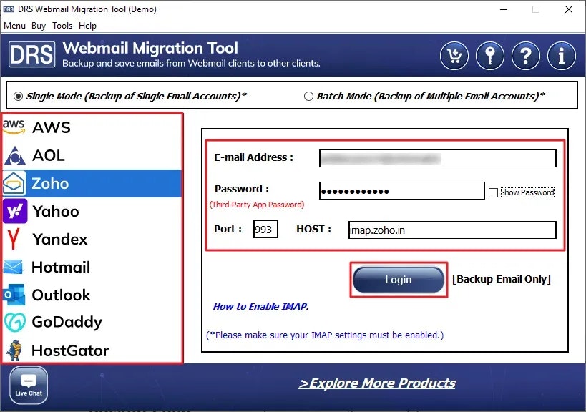
Task: Click the GoDaddy logo icon
Action: 15,322
